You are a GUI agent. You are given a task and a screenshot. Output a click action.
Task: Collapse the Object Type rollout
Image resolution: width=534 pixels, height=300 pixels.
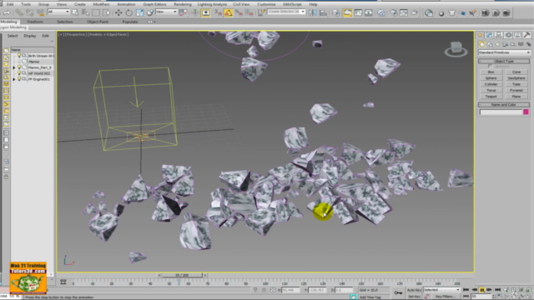(x=504, y=61)
